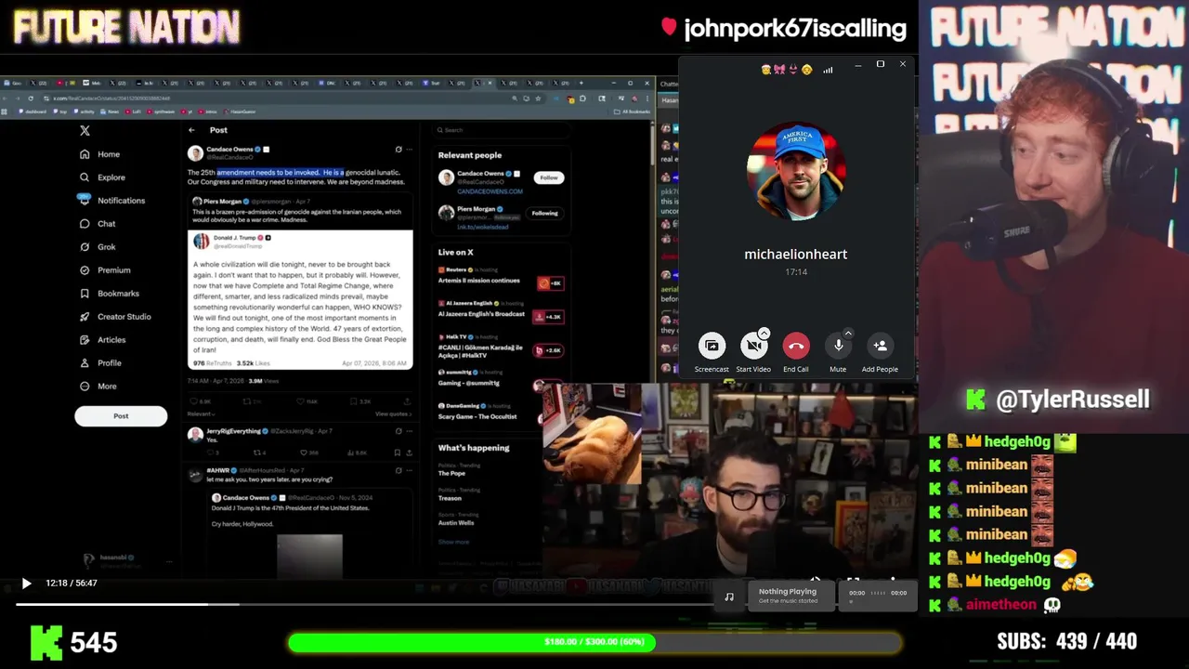The image size is (1189, 669).
Task: Click the Add People icon in call
Action: [x=880, y=346]
